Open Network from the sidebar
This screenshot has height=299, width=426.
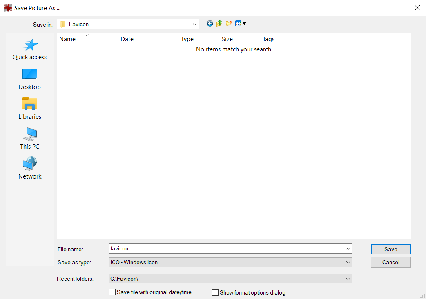tap(29, 168)
